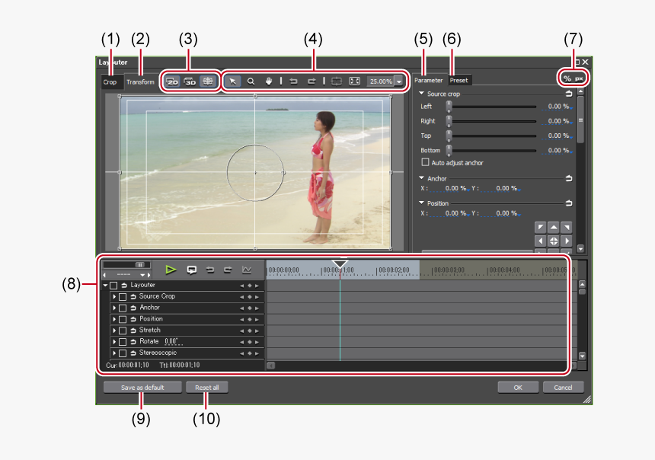Click the Save as default button
Image resolution: width=655 pixels, height=460 pixels.
click(142, 388)
